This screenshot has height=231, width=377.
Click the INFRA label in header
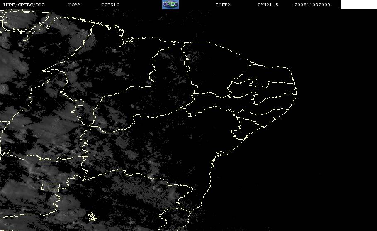point(223,5)
